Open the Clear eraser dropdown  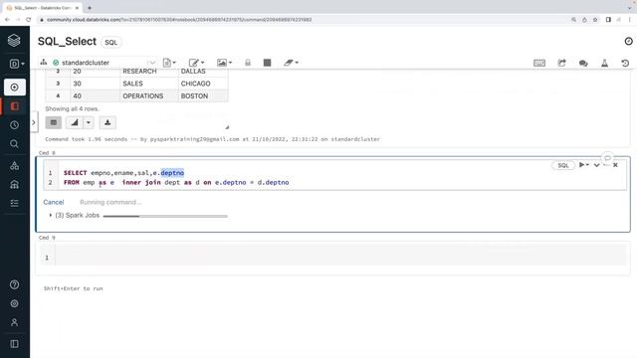pyautogui.click(x=291, y=63)
